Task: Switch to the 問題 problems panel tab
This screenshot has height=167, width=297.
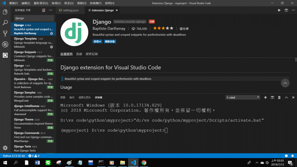Action: pyautogui.click(x=63, y=97)
